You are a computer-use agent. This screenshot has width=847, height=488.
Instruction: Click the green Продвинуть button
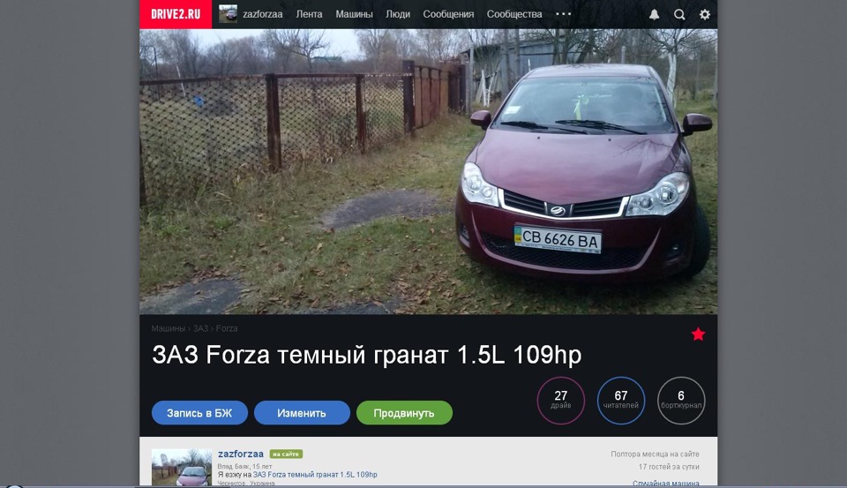pyautogui.click(x=404, y=413)
